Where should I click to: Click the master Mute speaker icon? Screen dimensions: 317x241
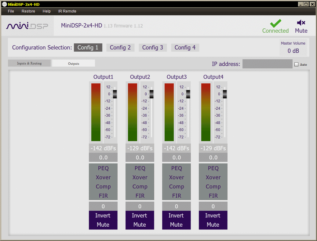pyautogui.click(x=301, y=23)
